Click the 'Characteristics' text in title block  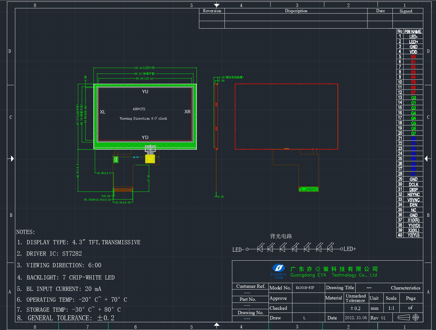click(x=406, y=288)
